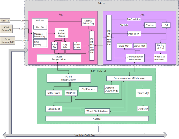This screenshot has width=179, height=139.
Task: Select the A核 heading label
Action: pyautogui.click(x=142, y=14)
